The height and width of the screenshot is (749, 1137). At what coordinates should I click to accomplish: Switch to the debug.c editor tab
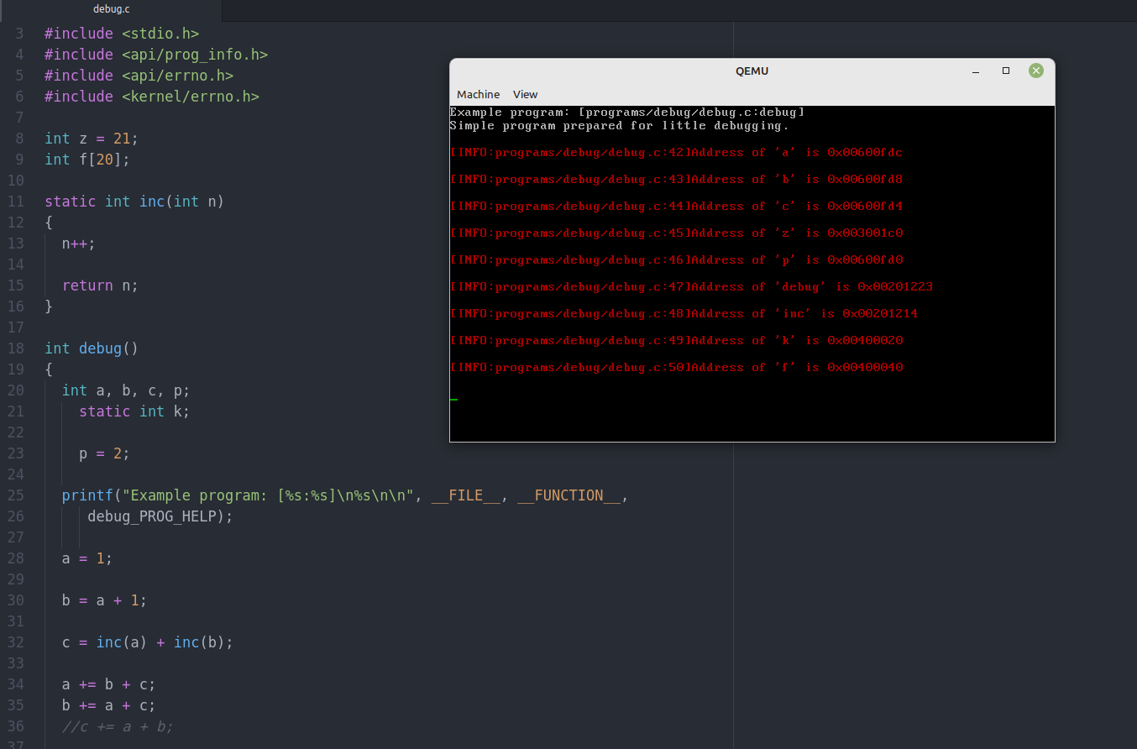pyautogui.click(x=111, y=9)
